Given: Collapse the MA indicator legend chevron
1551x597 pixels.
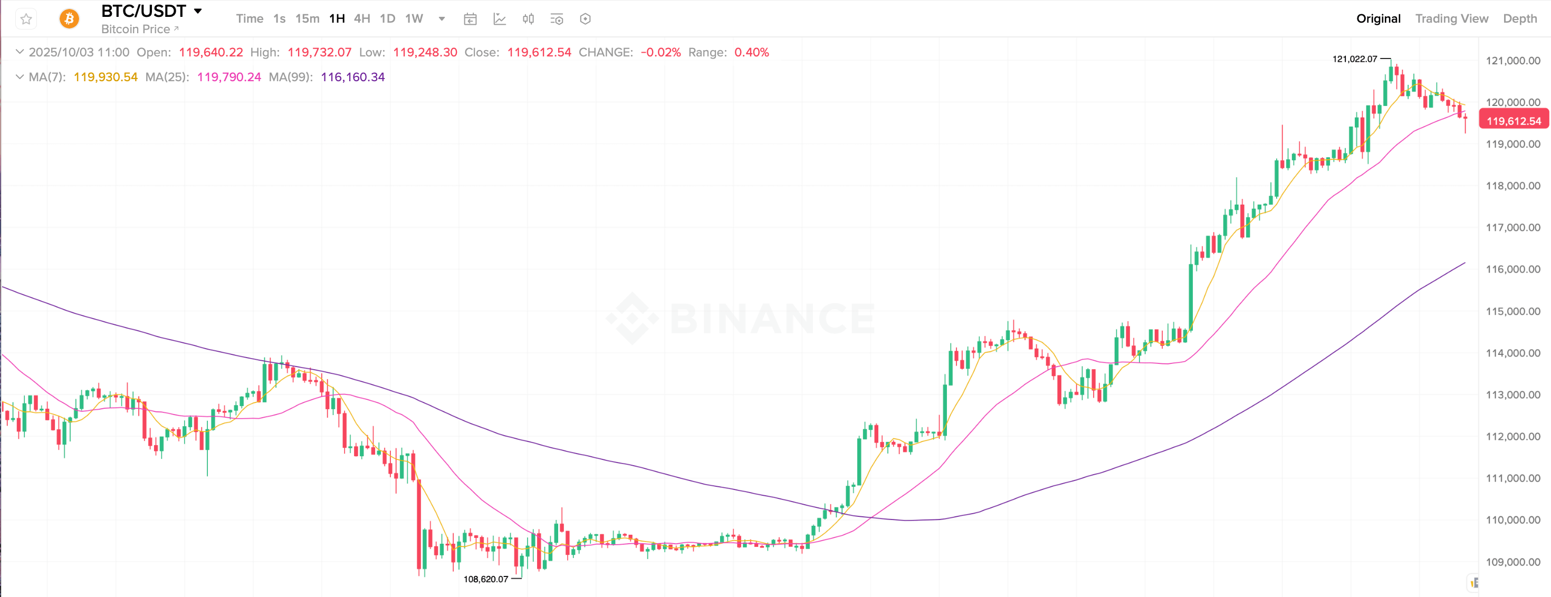Looking at the screenshot, I should pyautogui.click(x=20, y=77).
